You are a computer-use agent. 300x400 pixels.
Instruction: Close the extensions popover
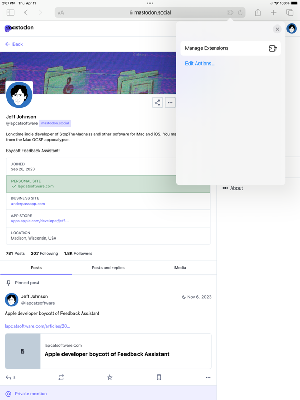pyautogui.click(x=277, y=29)
